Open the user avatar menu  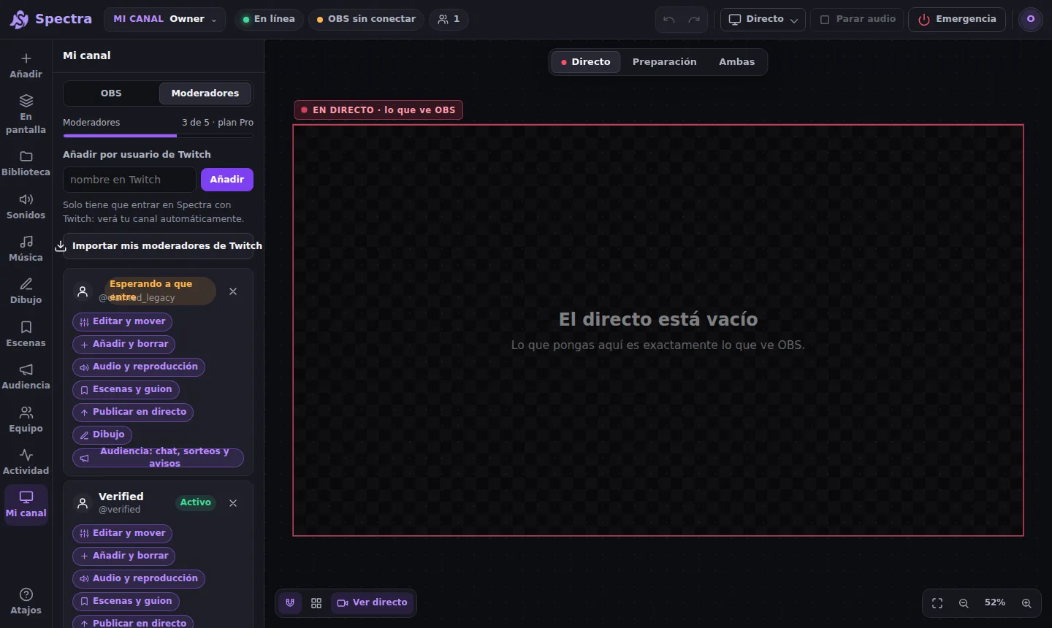1031,19
